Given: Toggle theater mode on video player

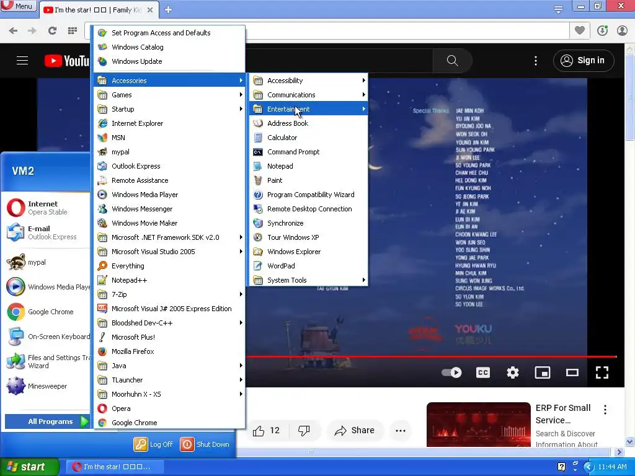Looking at the screenshot, I should (x=572, y=372).
